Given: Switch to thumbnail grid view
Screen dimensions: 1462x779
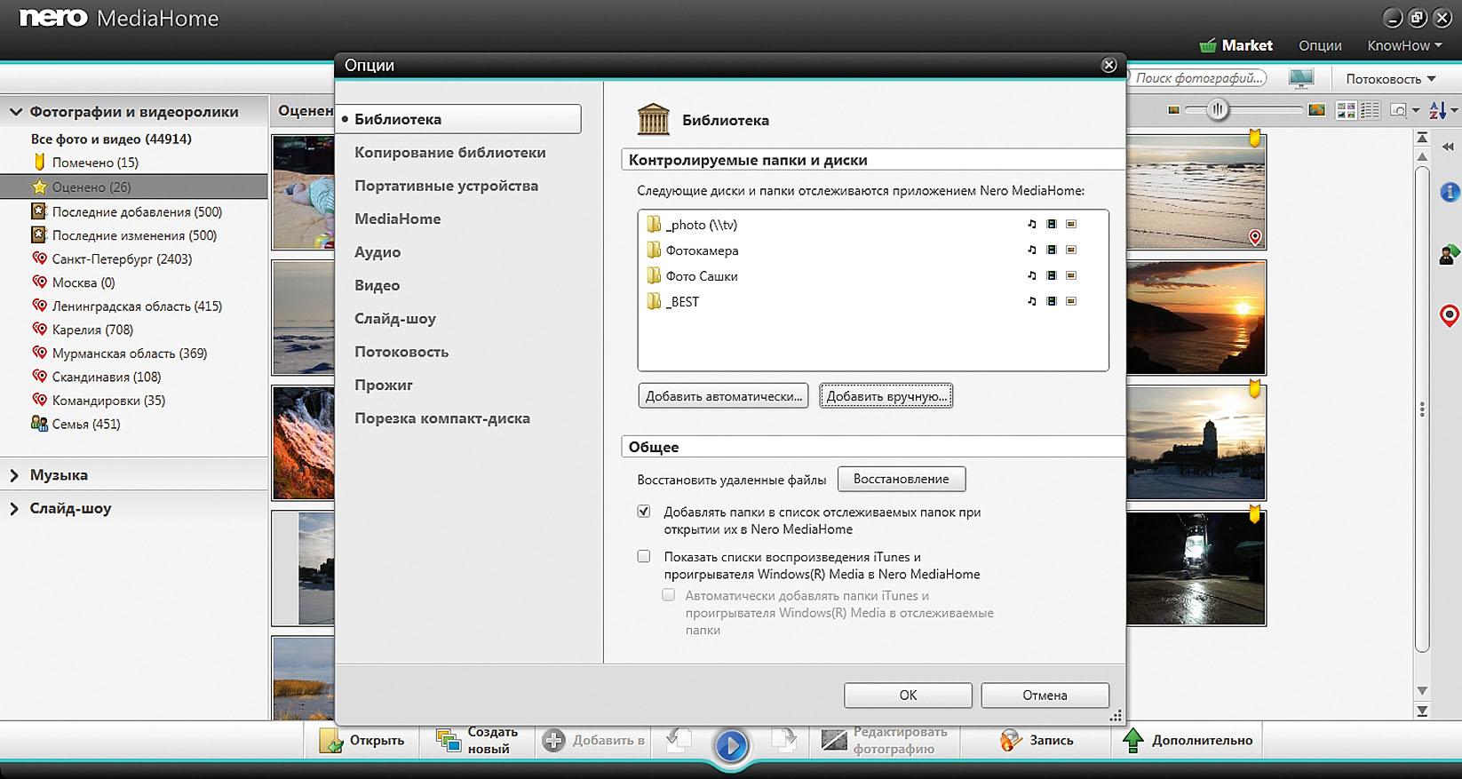Looking at the screenshot, I should click(x=1346, y=110).
